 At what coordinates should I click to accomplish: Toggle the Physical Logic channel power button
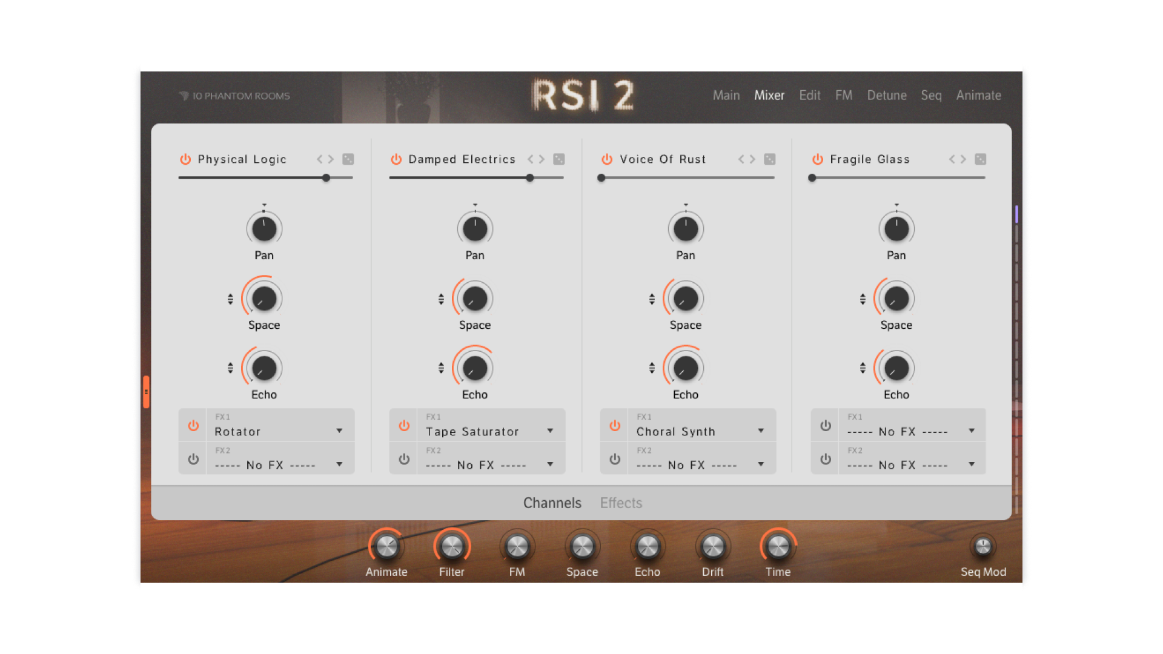185,159
